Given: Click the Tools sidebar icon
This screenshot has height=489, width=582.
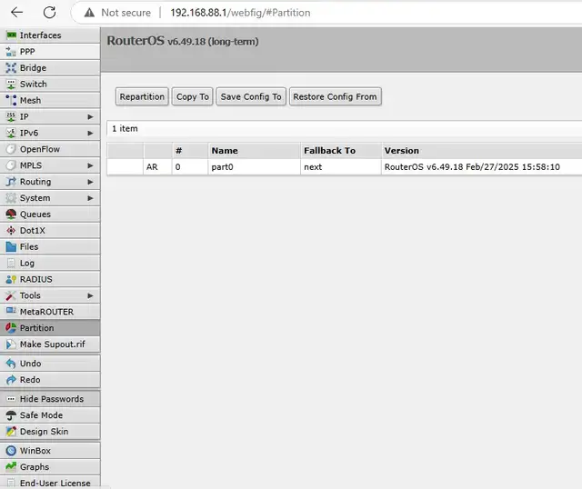Looking at the screenshot, I should tap(11, 295).
